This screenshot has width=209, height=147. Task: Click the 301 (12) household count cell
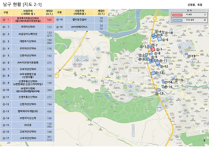[x=49, y=138]
